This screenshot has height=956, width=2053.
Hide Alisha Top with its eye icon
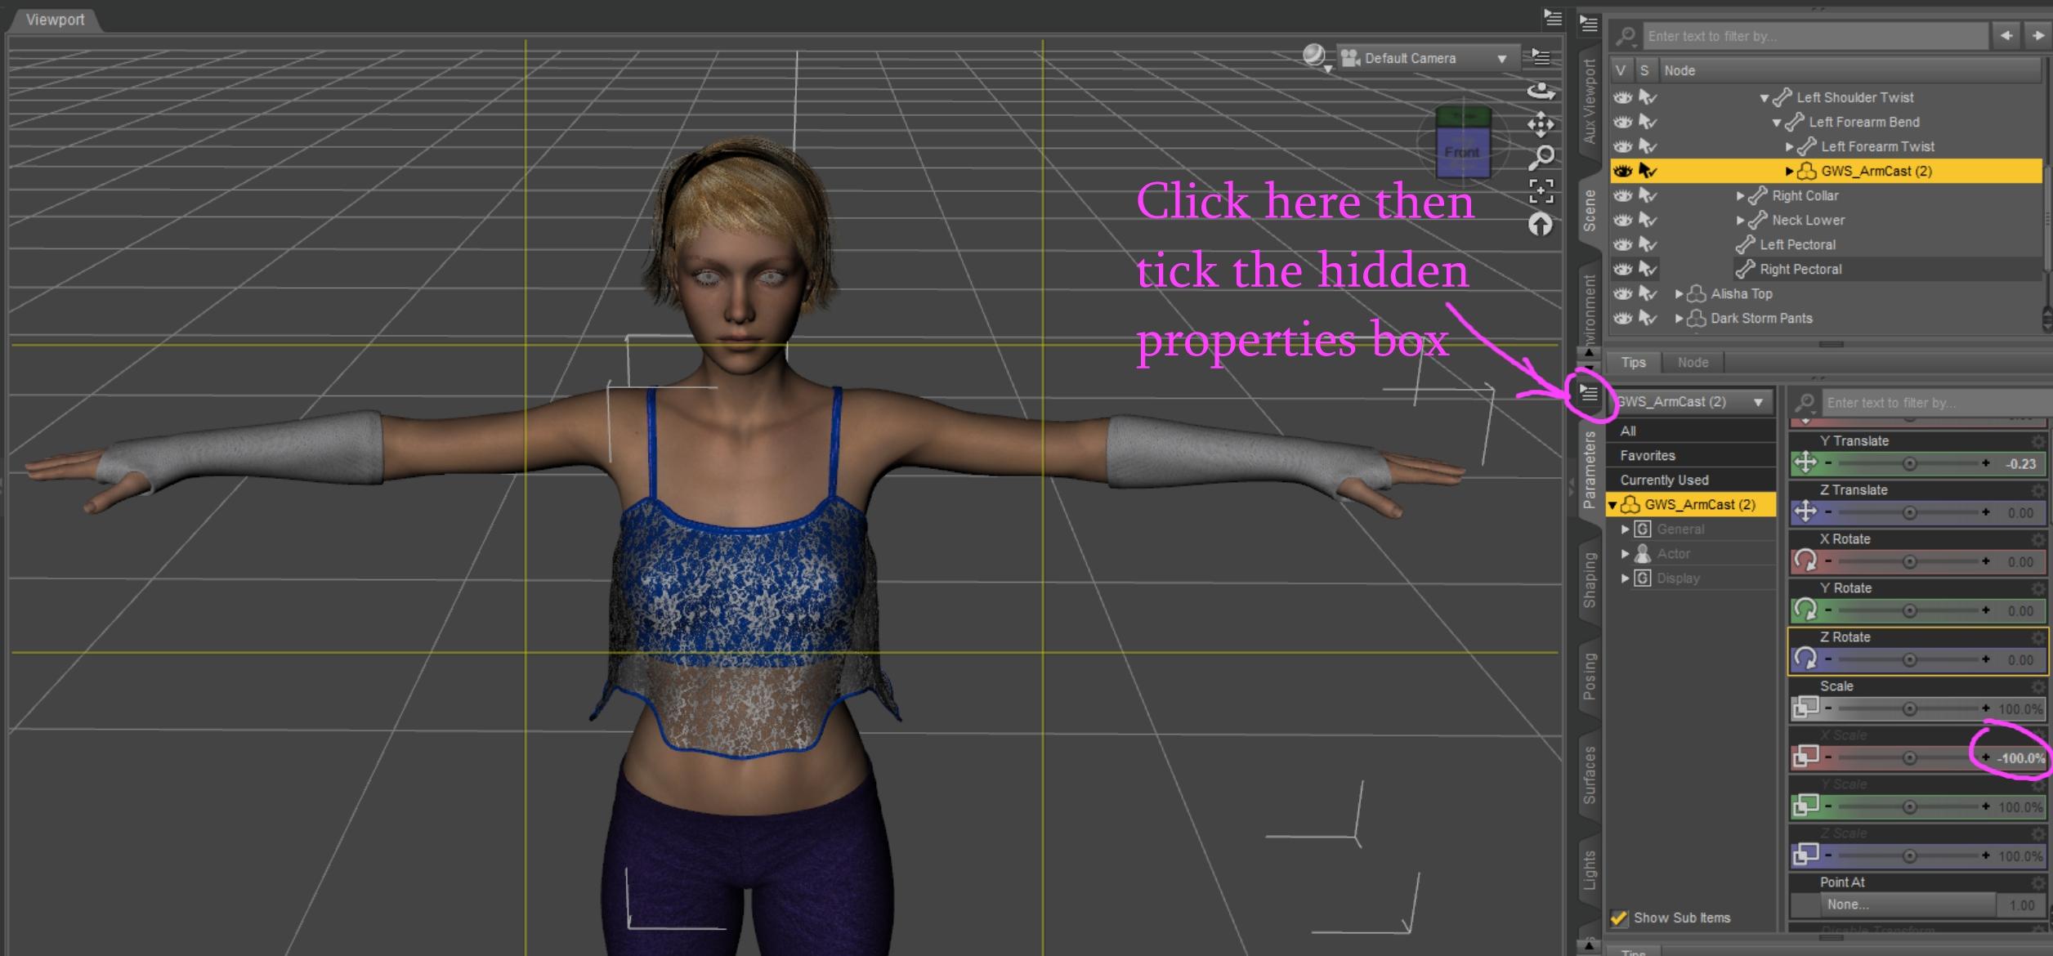click(x=1622, y=293)
